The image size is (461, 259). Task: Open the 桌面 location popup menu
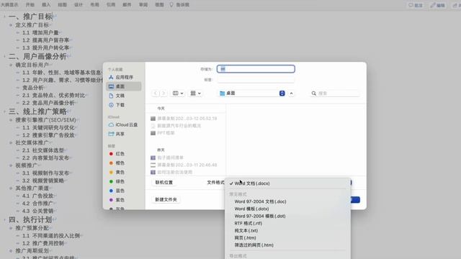252,94
